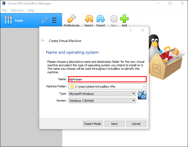Click the New machine icon
Viewport: 188px width, 147px height.
[114, 19]
